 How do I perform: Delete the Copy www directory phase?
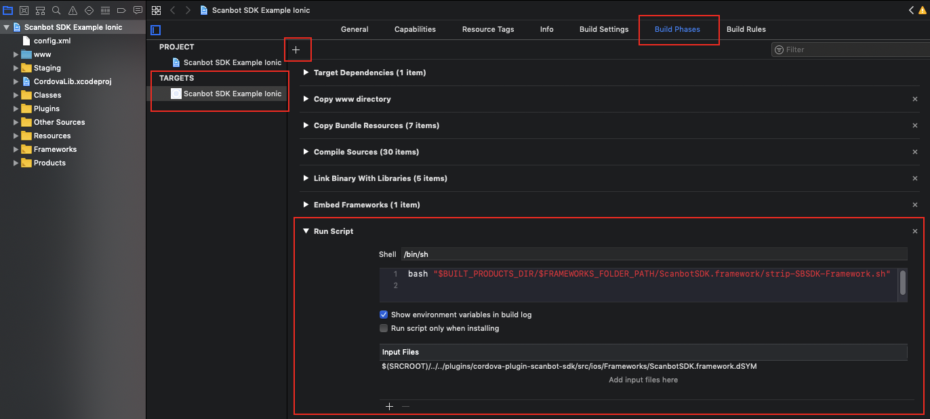(915, 99)
